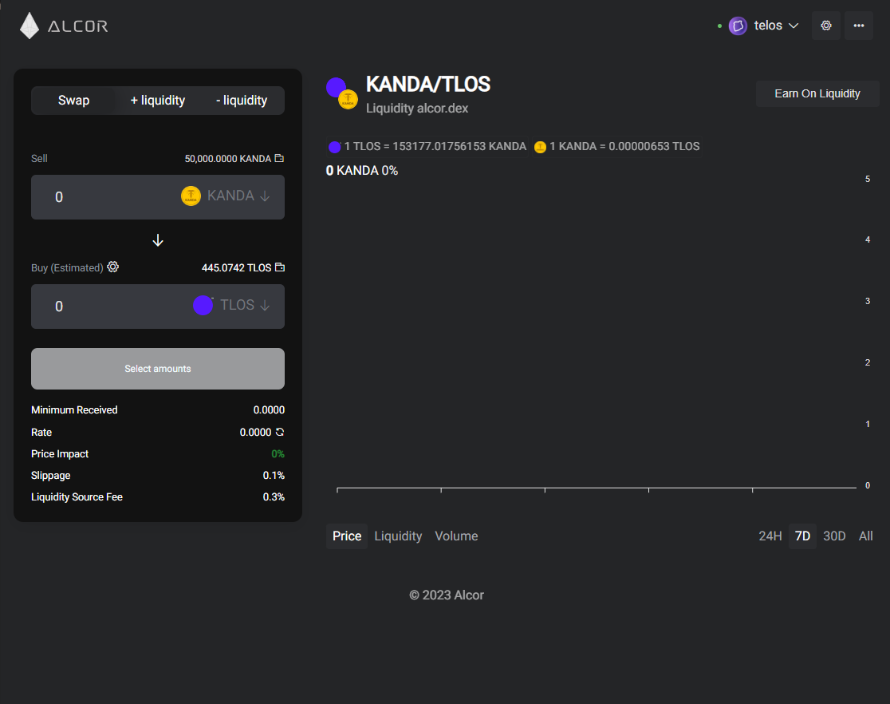890x704 pixels.
Task: Click the TLOS coin icon in buy field
Action: 203,305
